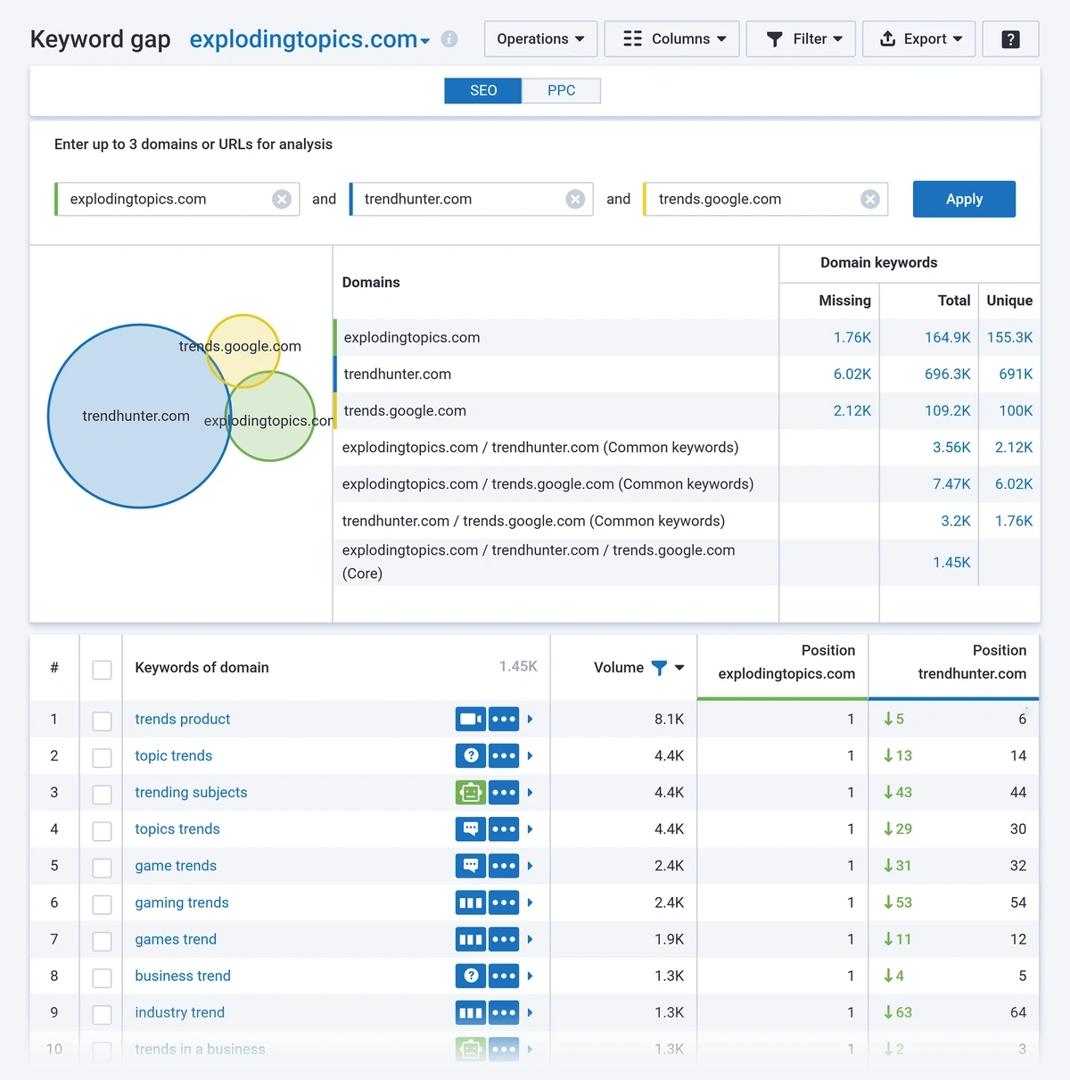
Task: Check the box for topics trends
Action: pyautogui.click(x=102, y=830)
